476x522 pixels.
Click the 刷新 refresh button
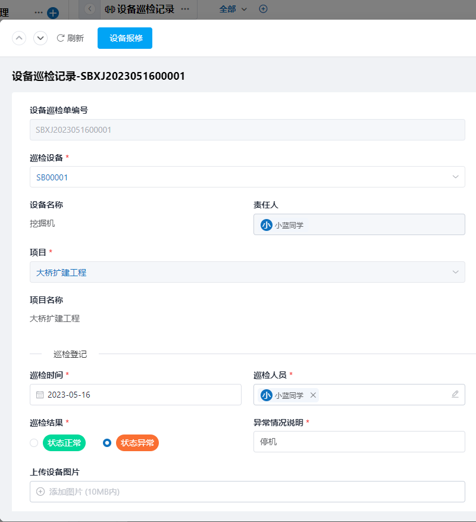(70, 38)
